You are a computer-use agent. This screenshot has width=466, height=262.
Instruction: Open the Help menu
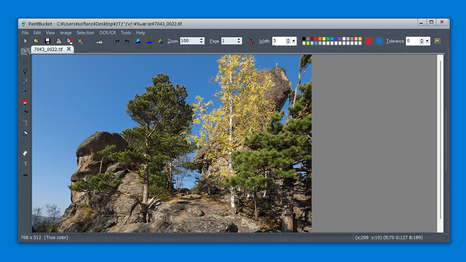coord(141,33)
